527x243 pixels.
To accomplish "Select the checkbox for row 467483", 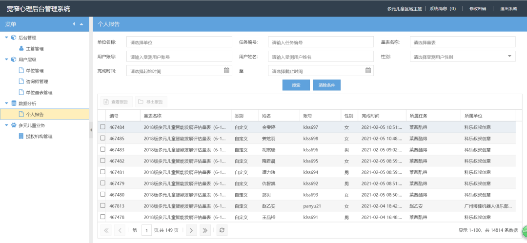I will 102,149.
